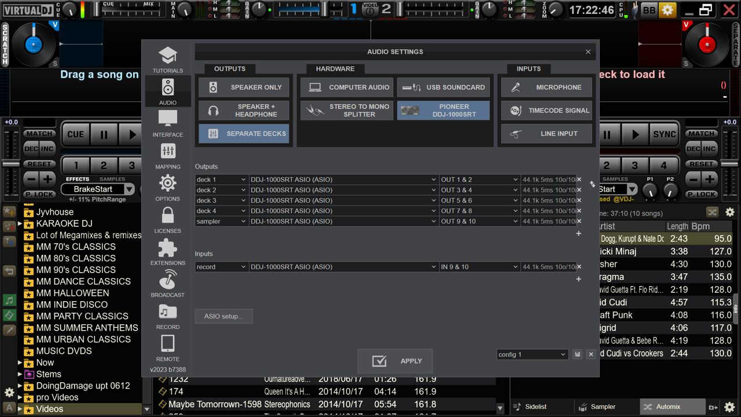Close the Audio Settings dialog
Image resolution: width=741 pixels, height=417 pixels.
pos(588,52)
